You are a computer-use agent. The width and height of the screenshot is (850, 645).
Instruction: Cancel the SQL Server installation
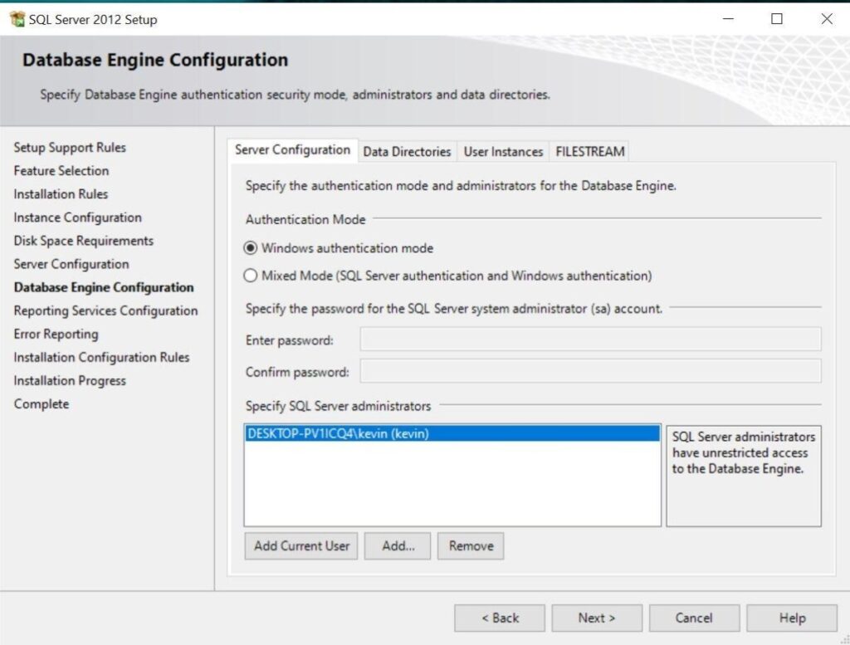(694, 618)
